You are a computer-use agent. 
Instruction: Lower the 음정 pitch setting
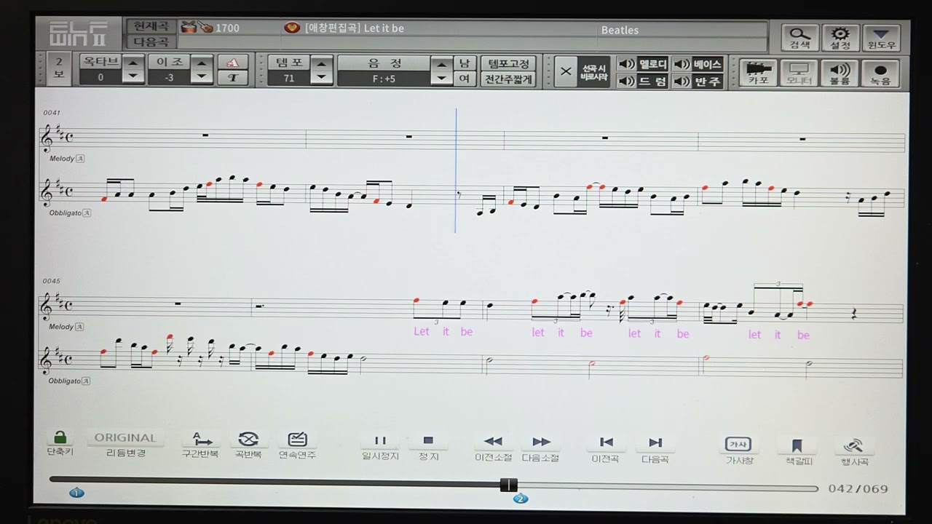[x=441, y=78]
